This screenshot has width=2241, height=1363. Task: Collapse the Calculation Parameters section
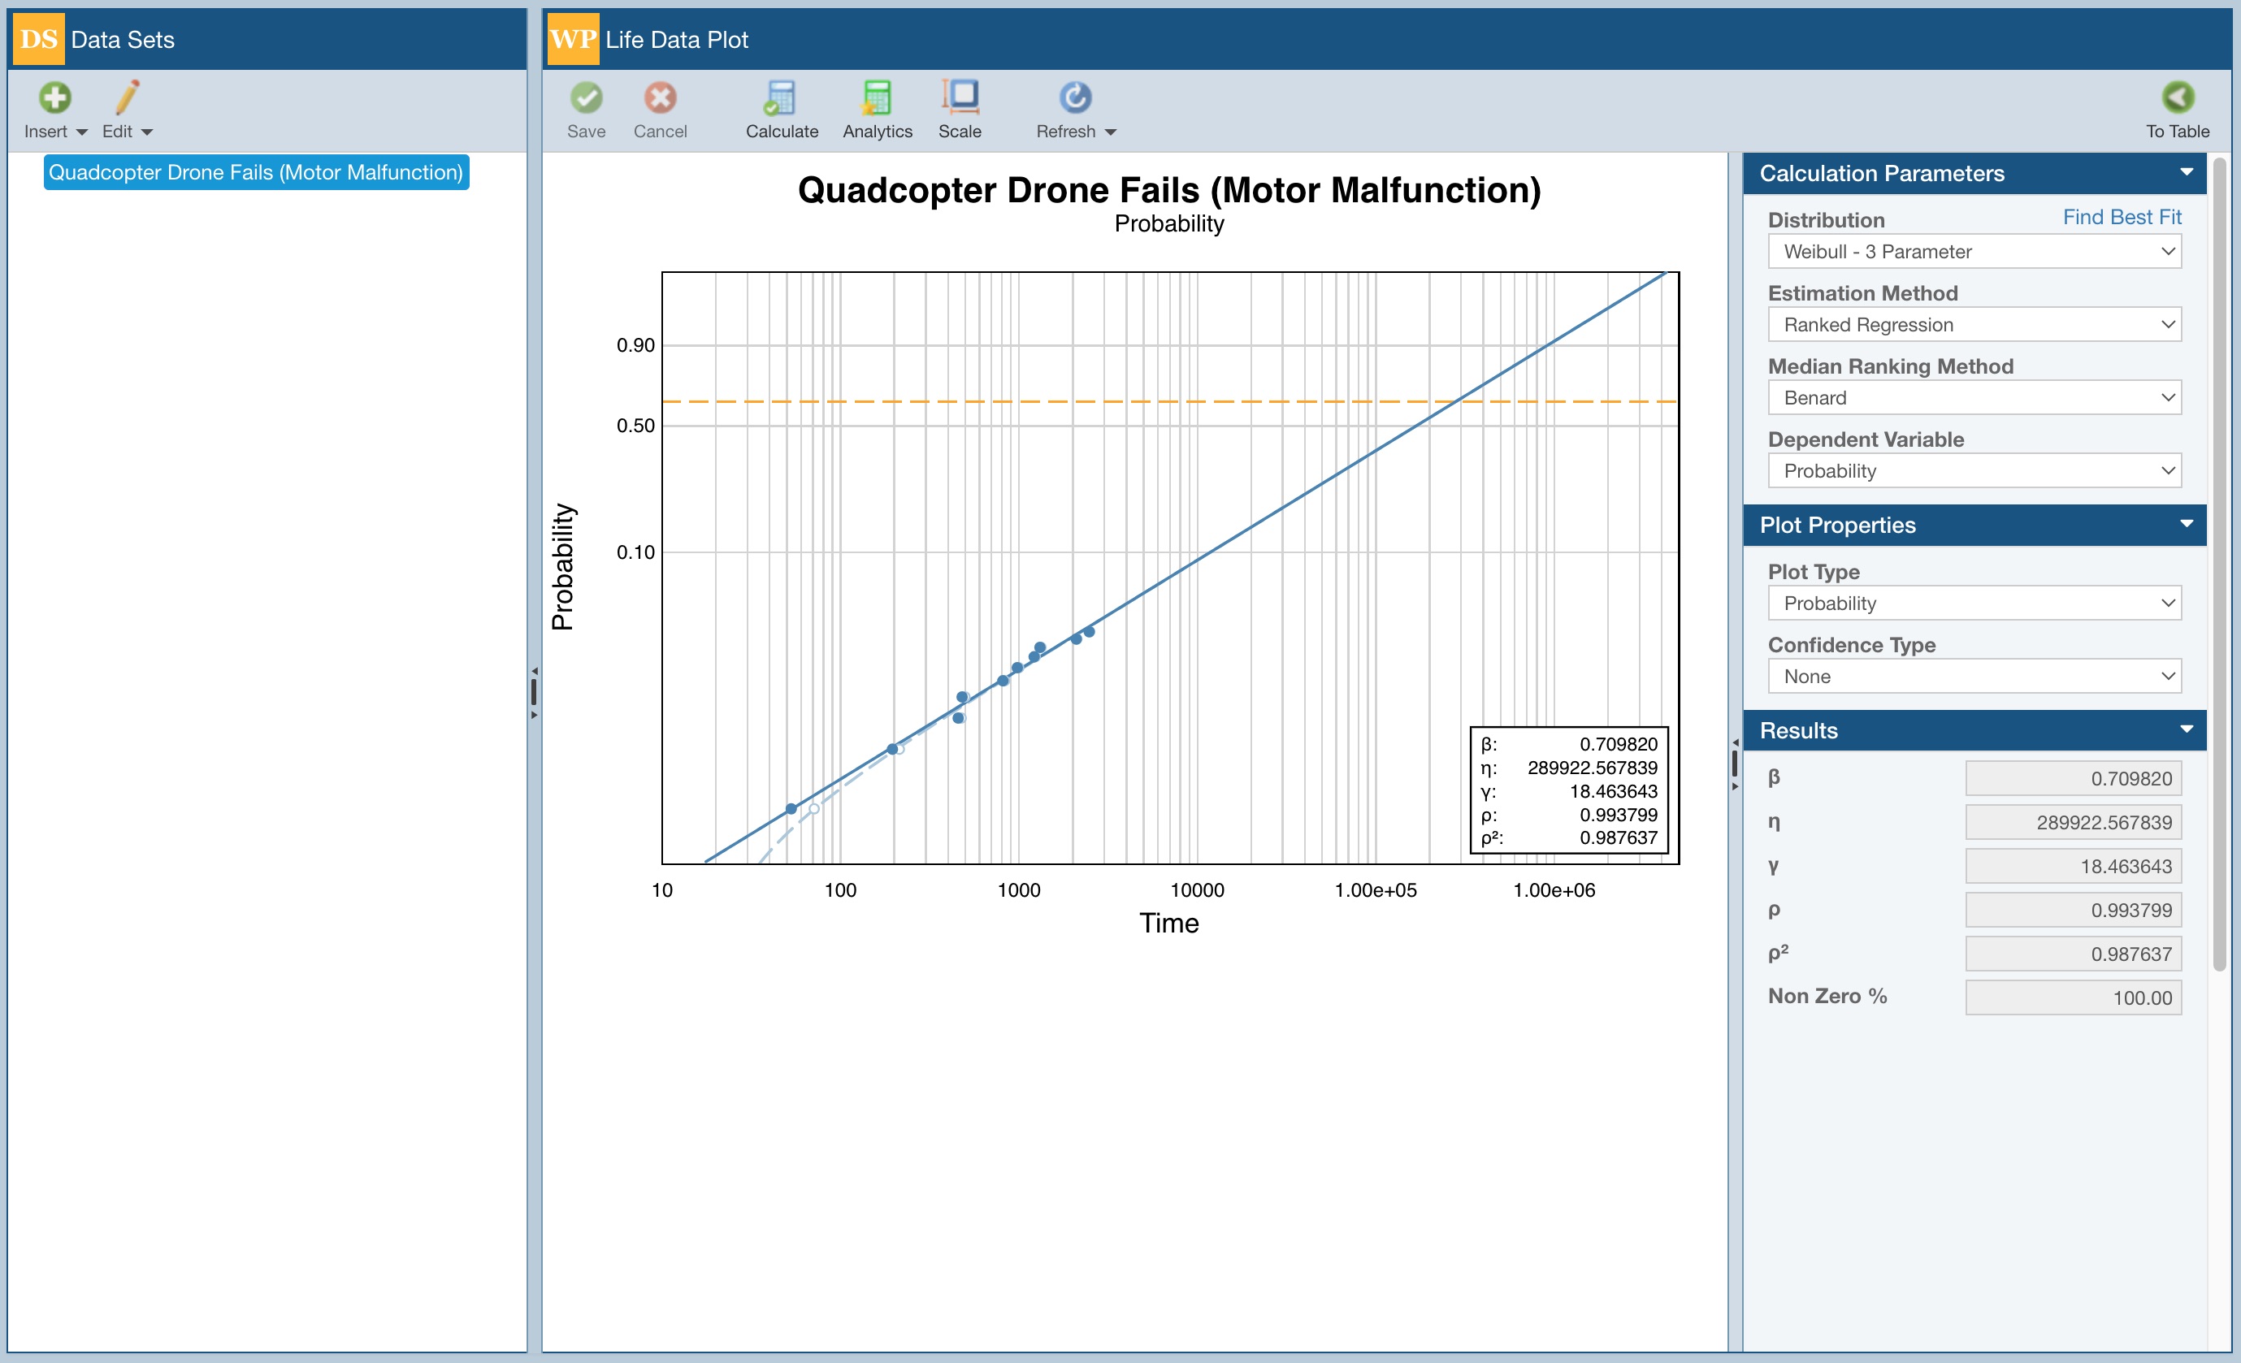coord(2186,173)
